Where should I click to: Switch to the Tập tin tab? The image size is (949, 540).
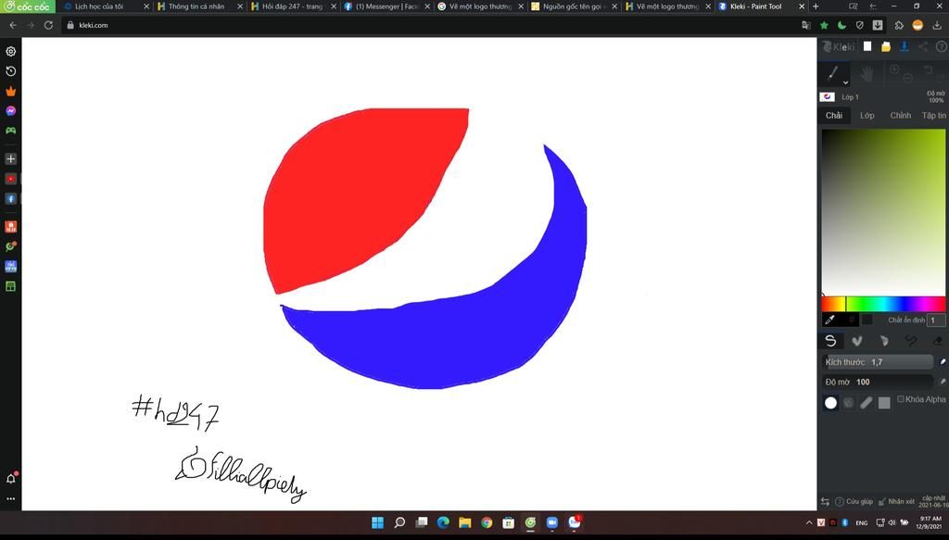(x=933, y=115)
